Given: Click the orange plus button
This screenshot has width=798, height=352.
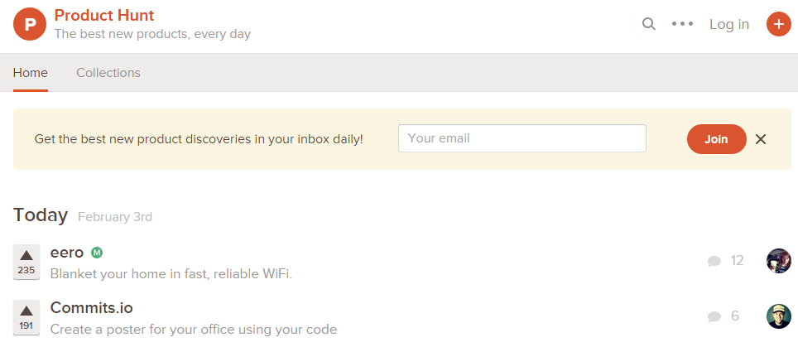Looking at the screenshot, I should [778, 24].
